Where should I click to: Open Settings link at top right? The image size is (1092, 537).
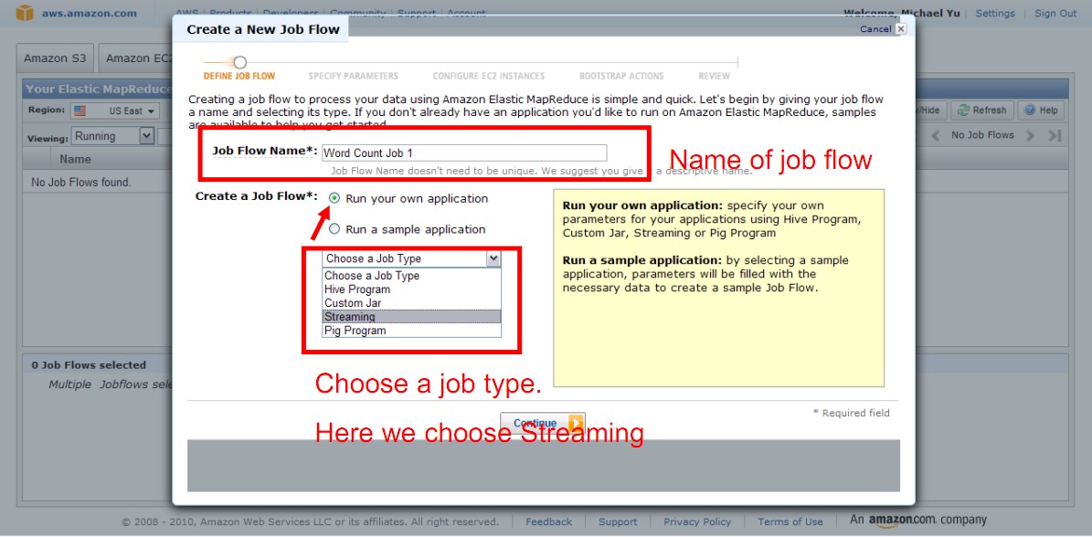point(995,13)
